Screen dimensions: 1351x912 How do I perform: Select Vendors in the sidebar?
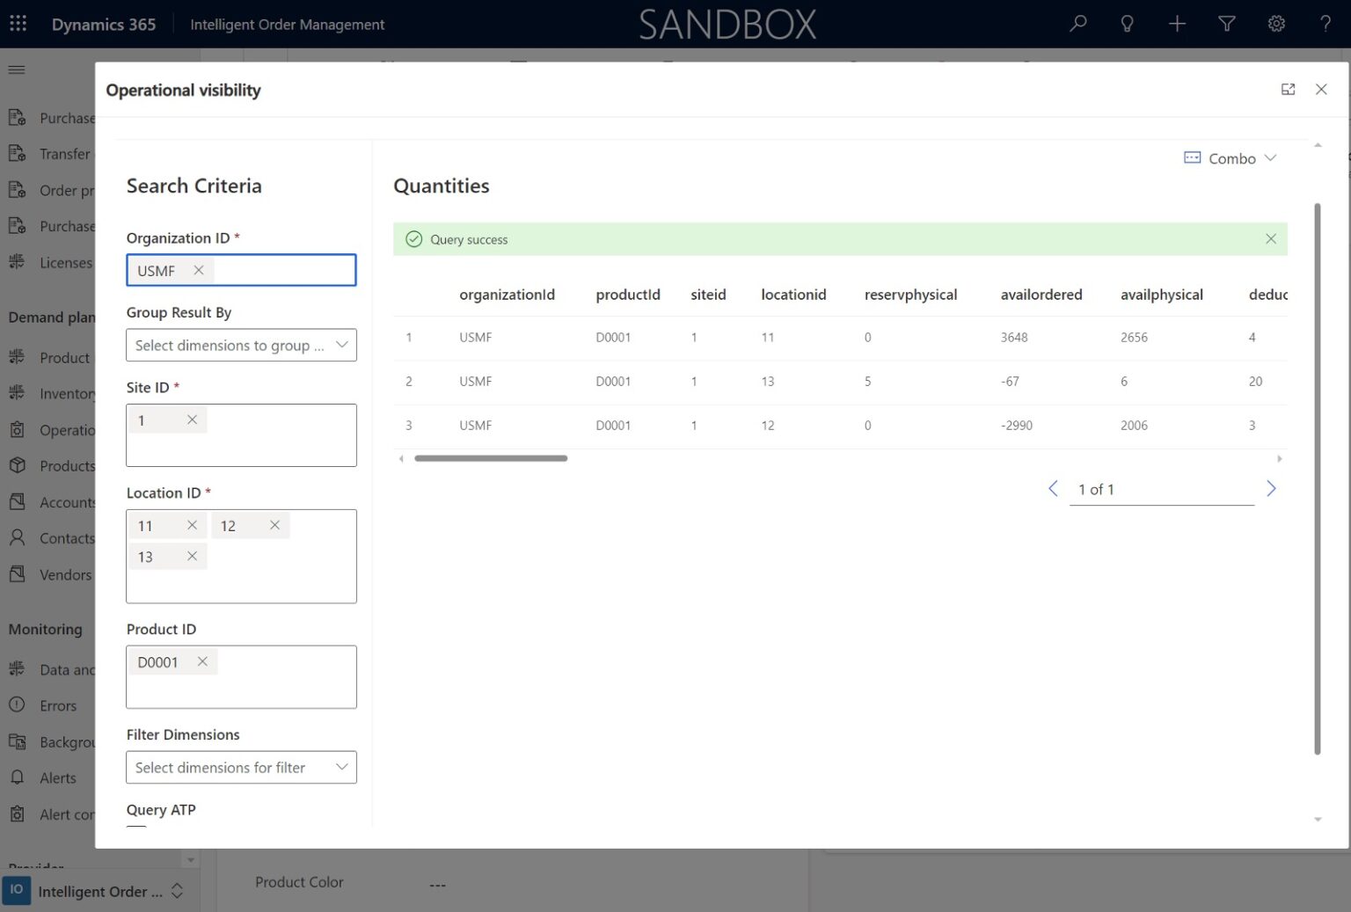click(x=62, y=574)
